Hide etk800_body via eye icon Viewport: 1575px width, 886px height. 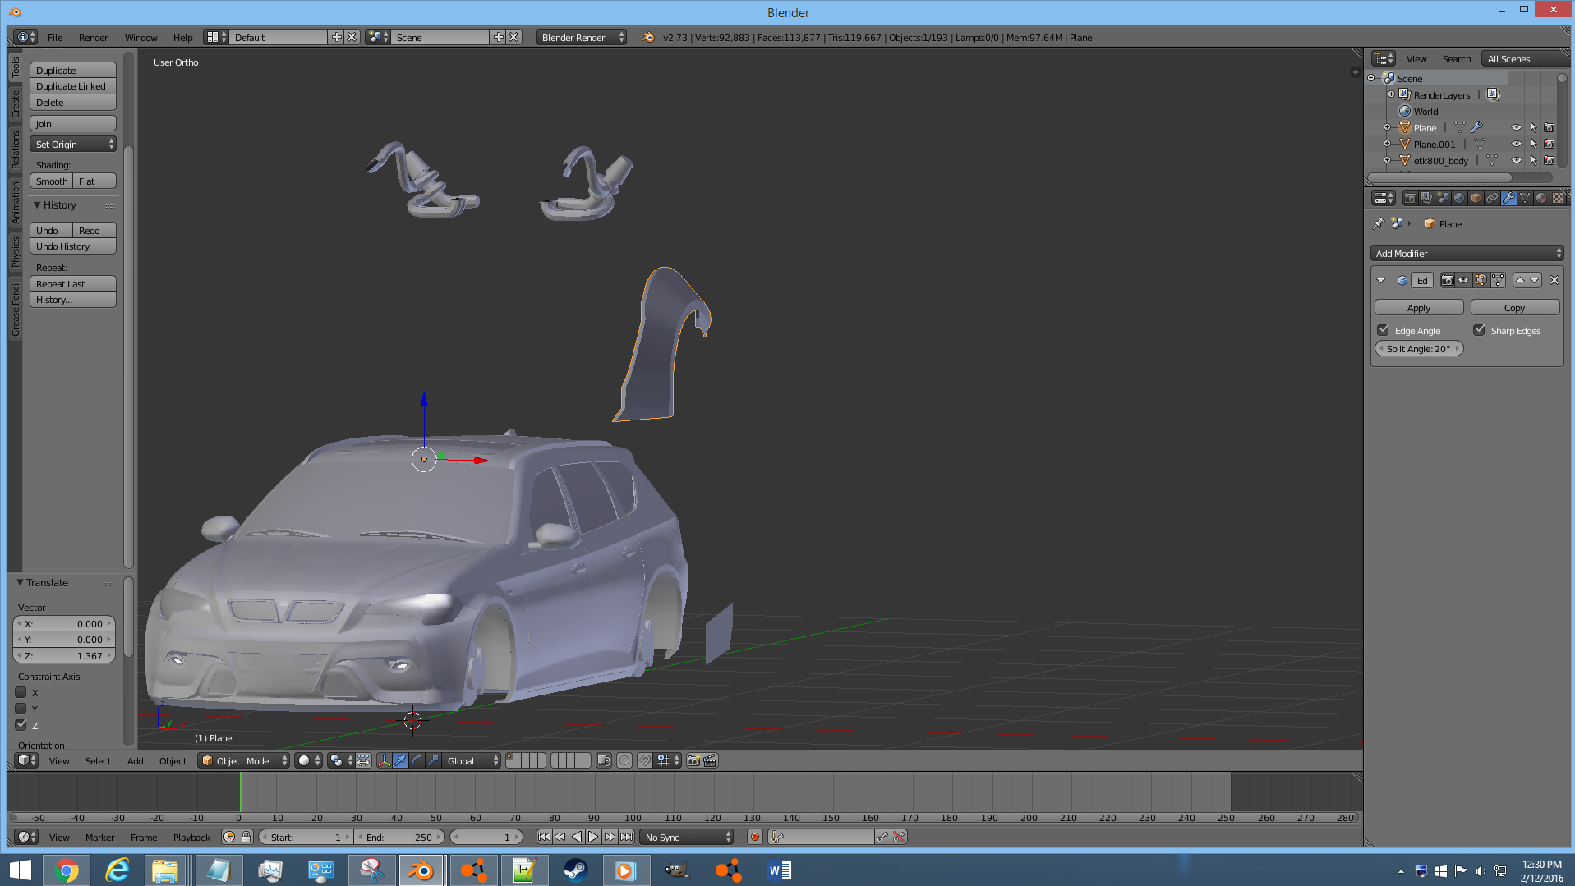pyautogui.click(x=1517, y=161)
